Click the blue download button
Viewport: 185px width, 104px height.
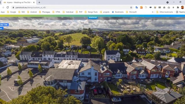pyautogui.click(x=93, y=17)
